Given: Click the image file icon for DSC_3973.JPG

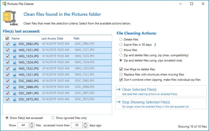Looking at the screenshot, I should click(14, 100).
